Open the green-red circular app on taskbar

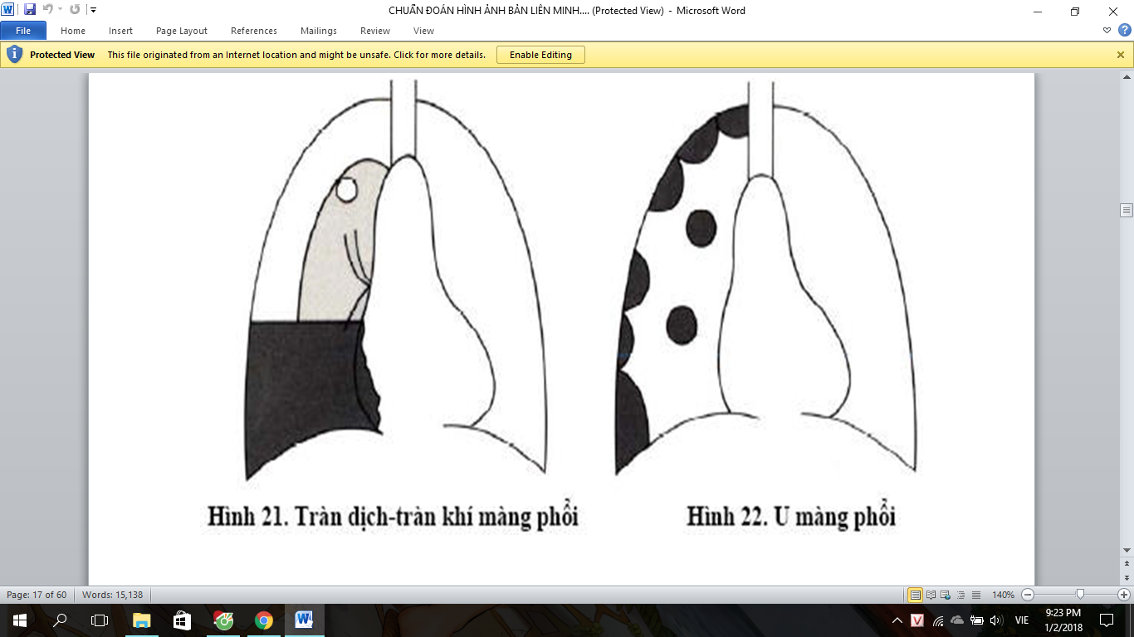tap(223, 620)
